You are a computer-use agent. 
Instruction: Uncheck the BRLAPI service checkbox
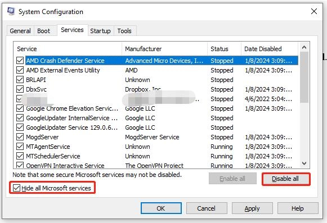coord(20,80)
